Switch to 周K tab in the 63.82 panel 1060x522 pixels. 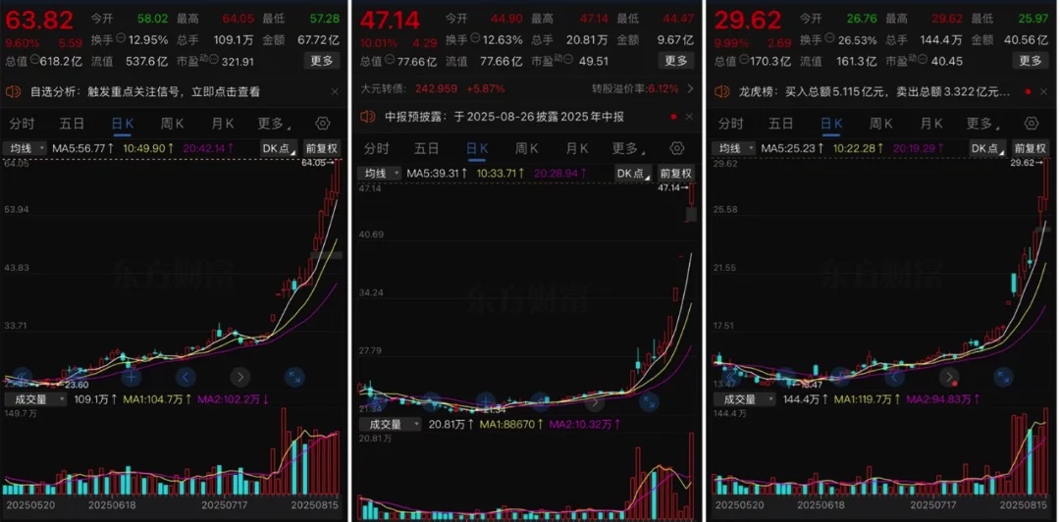[x=172, y=123]
